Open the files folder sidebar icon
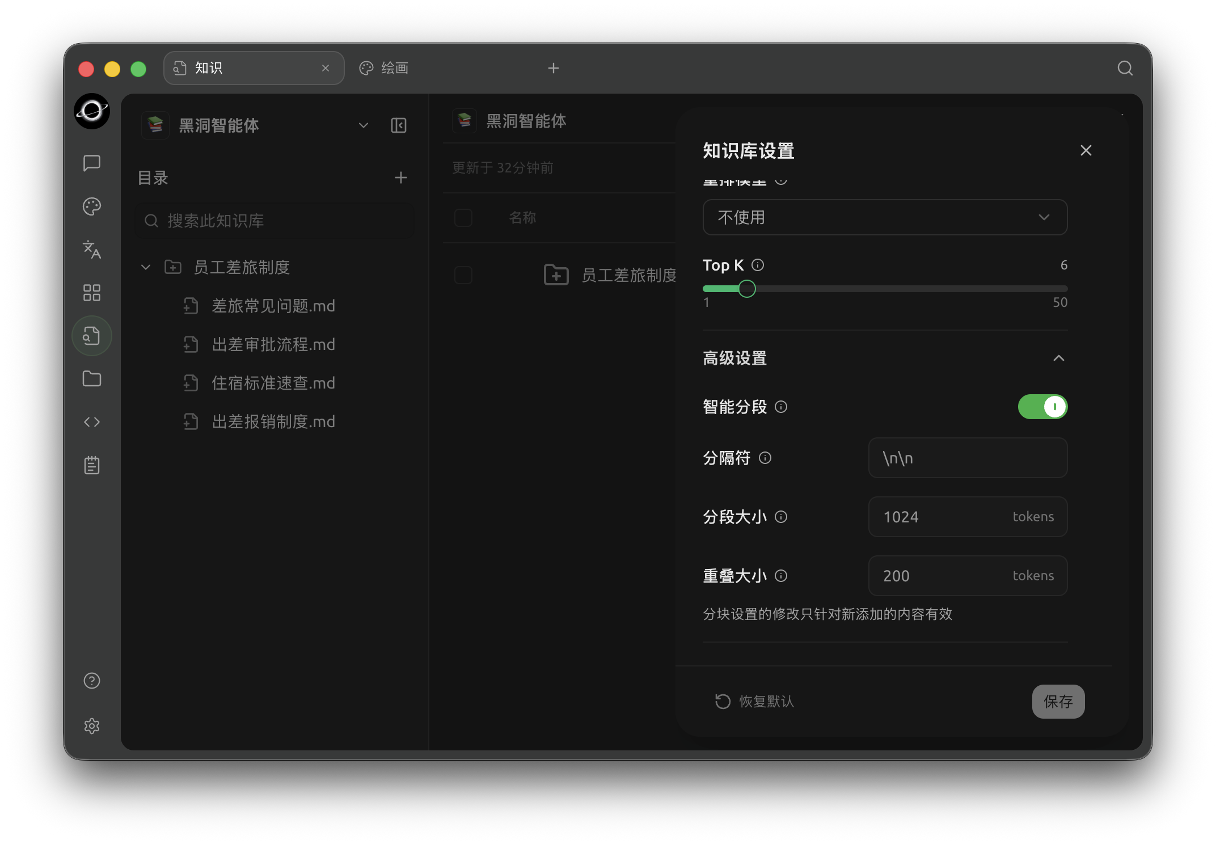Image resolution: width=1216 pixels, height=844 pixels. (92, 379)
